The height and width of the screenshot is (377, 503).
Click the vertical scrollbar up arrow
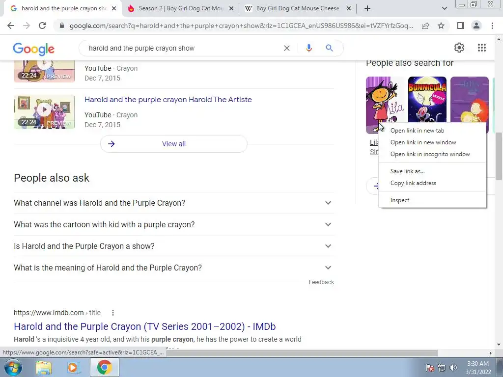pyautogui.click(x=499, y=39)
